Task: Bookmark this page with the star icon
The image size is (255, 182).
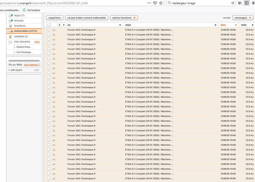Action: (161, 3)
